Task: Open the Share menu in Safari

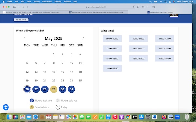Action: [x=143, y=7]
